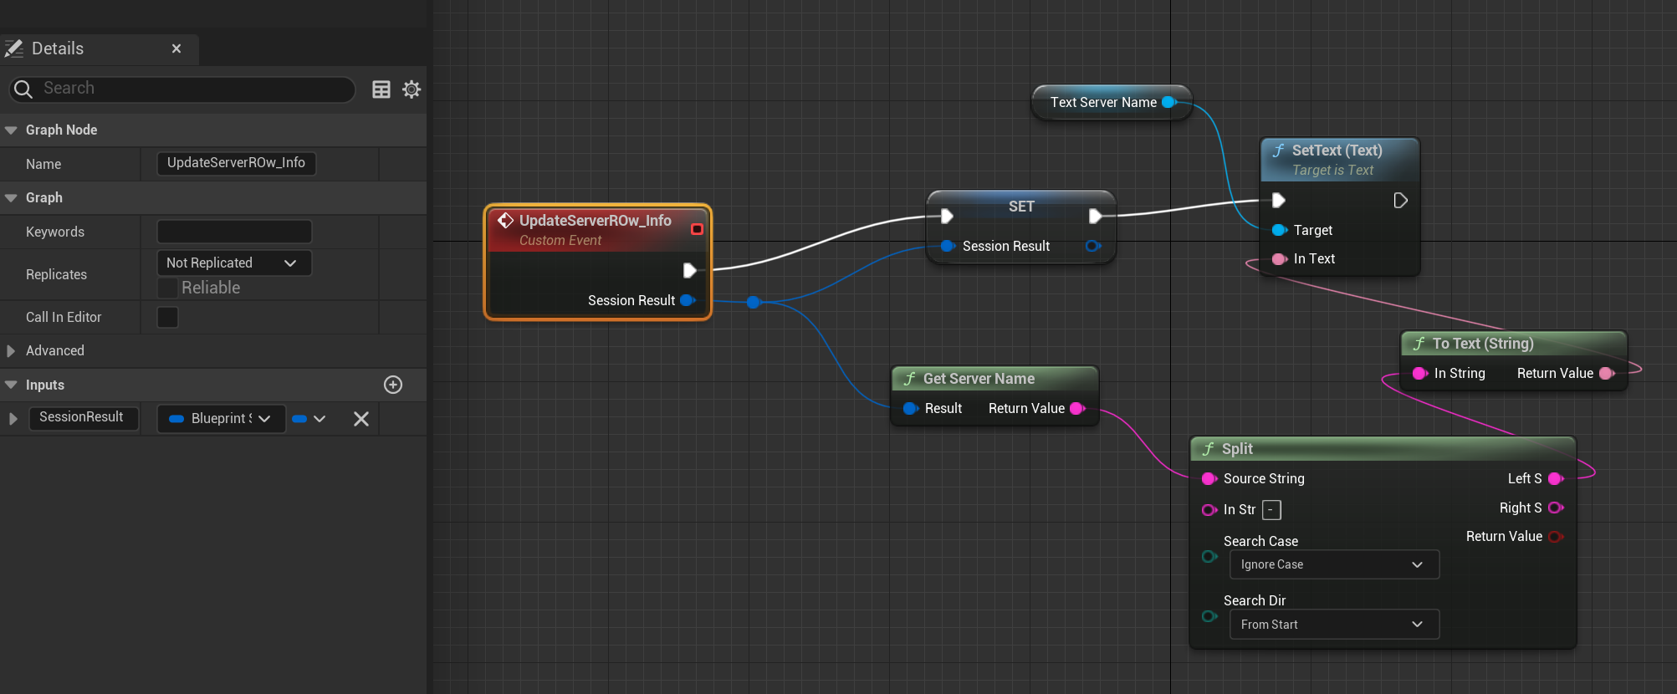Close the Details tab
The image size is (1677, 694).
[x=176, y=48]
